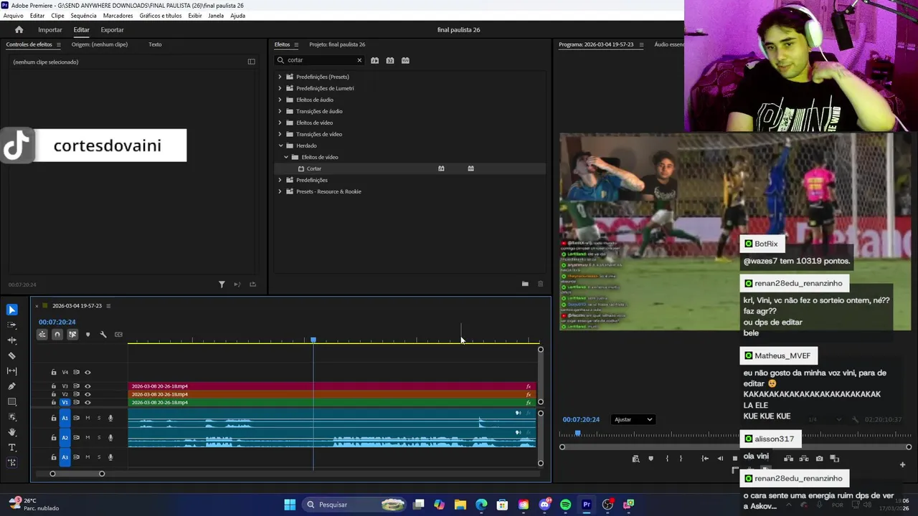
Task: Switch to the Texto panel tab
Action: click(x=155, y=44)
